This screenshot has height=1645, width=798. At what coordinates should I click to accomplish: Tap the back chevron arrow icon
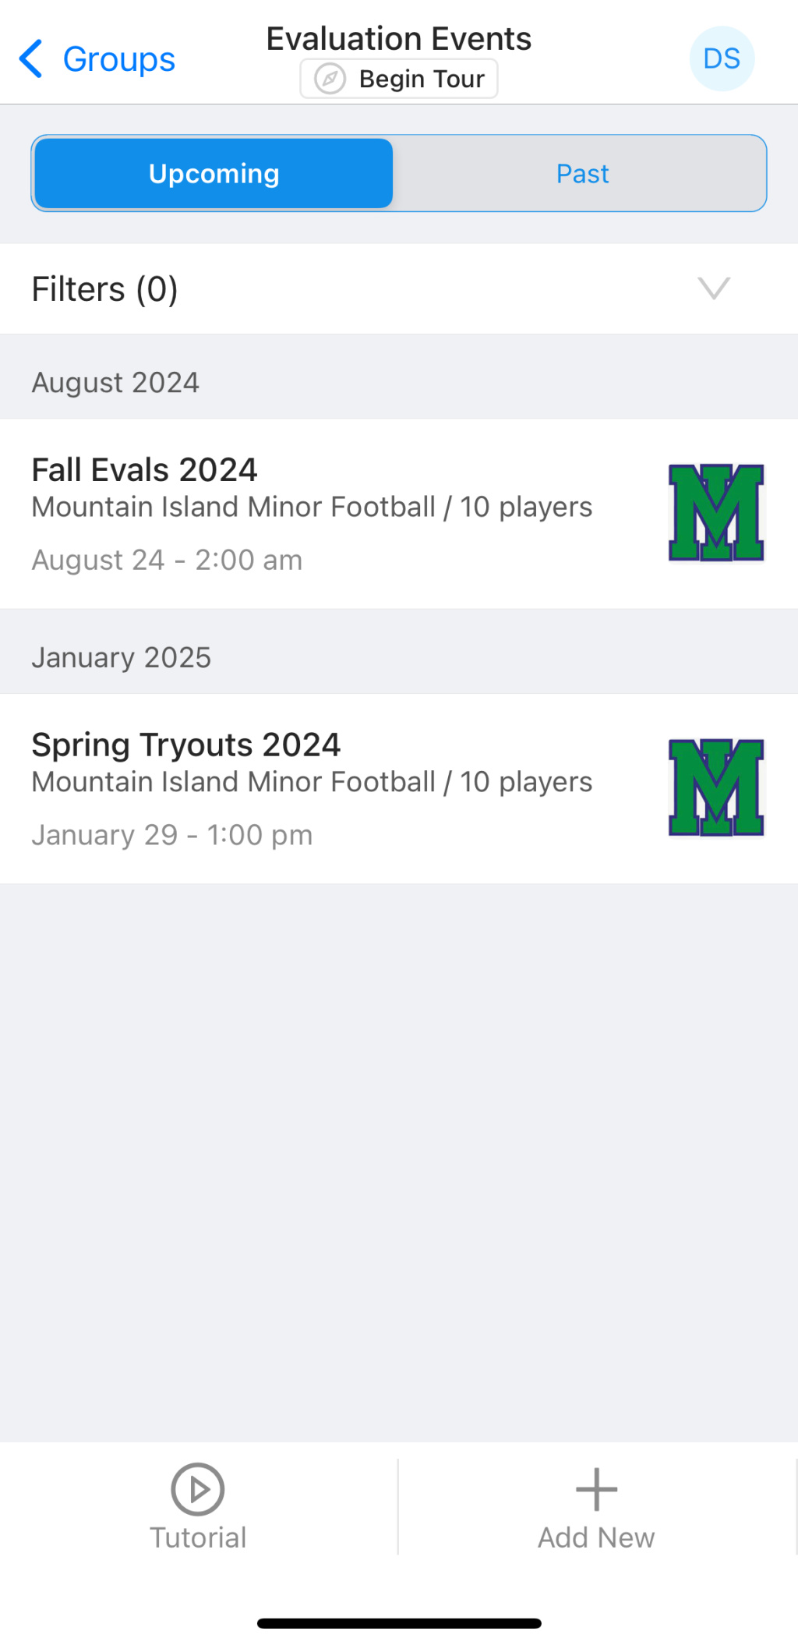pos(30,59)
